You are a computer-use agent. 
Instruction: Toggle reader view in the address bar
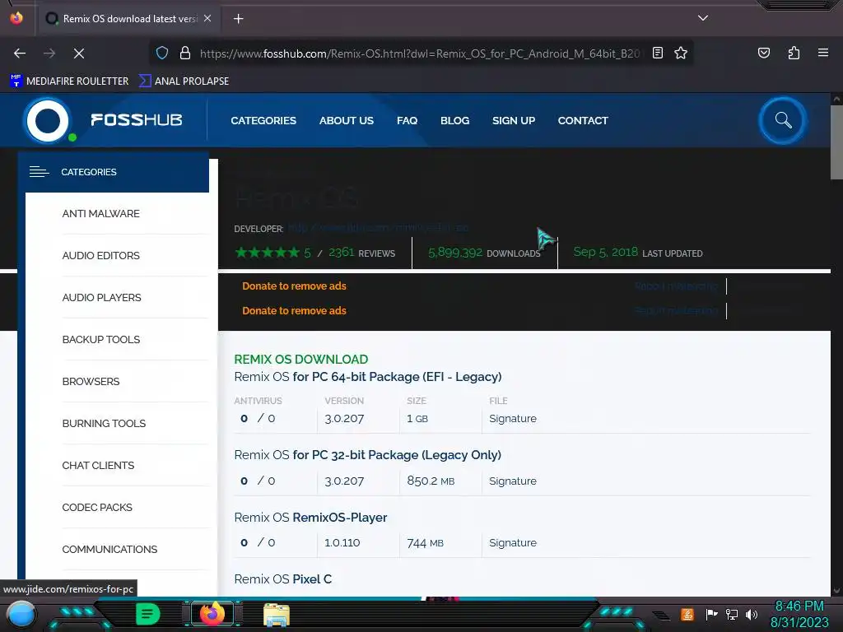coord(658,53)
